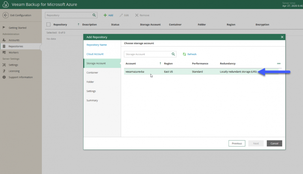This screenshot has width=303, height=174.
Task: Sort the Repository column via its arrow
Action: (78, 25)
